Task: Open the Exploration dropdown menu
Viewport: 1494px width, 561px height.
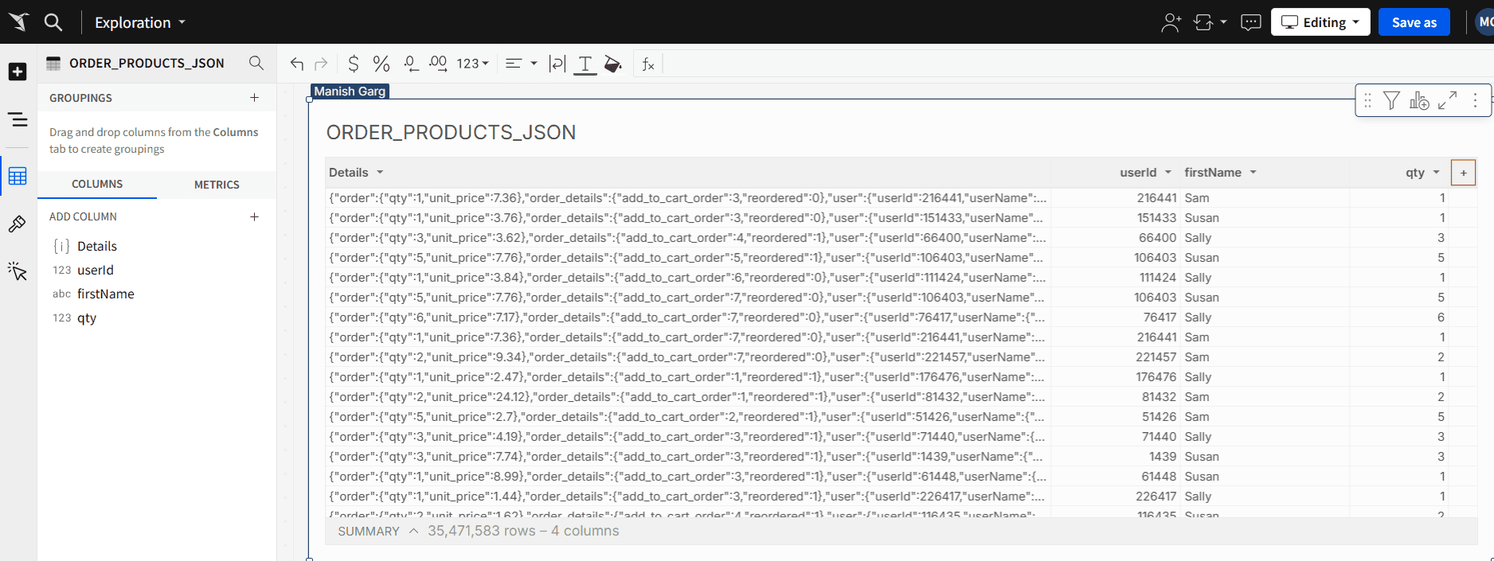Action: [140, 22]
